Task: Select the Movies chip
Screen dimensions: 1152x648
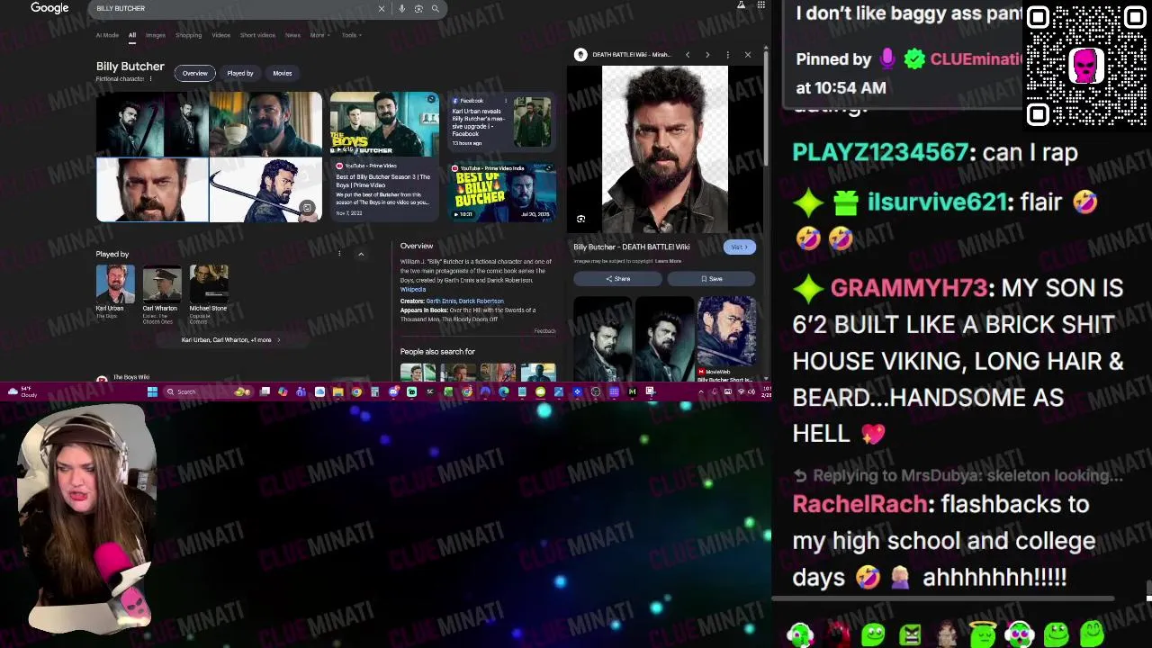Action: tap(283, 73)
